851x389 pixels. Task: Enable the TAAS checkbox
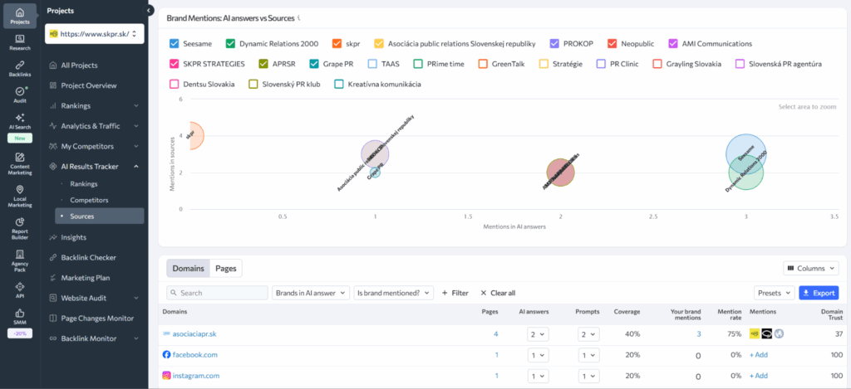pyautogui.click(x=372, y=64)
